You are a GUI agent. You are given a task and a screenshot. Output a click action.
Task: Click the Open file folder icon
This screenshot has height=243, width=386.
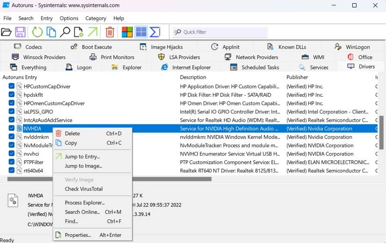tap(6, 32)
